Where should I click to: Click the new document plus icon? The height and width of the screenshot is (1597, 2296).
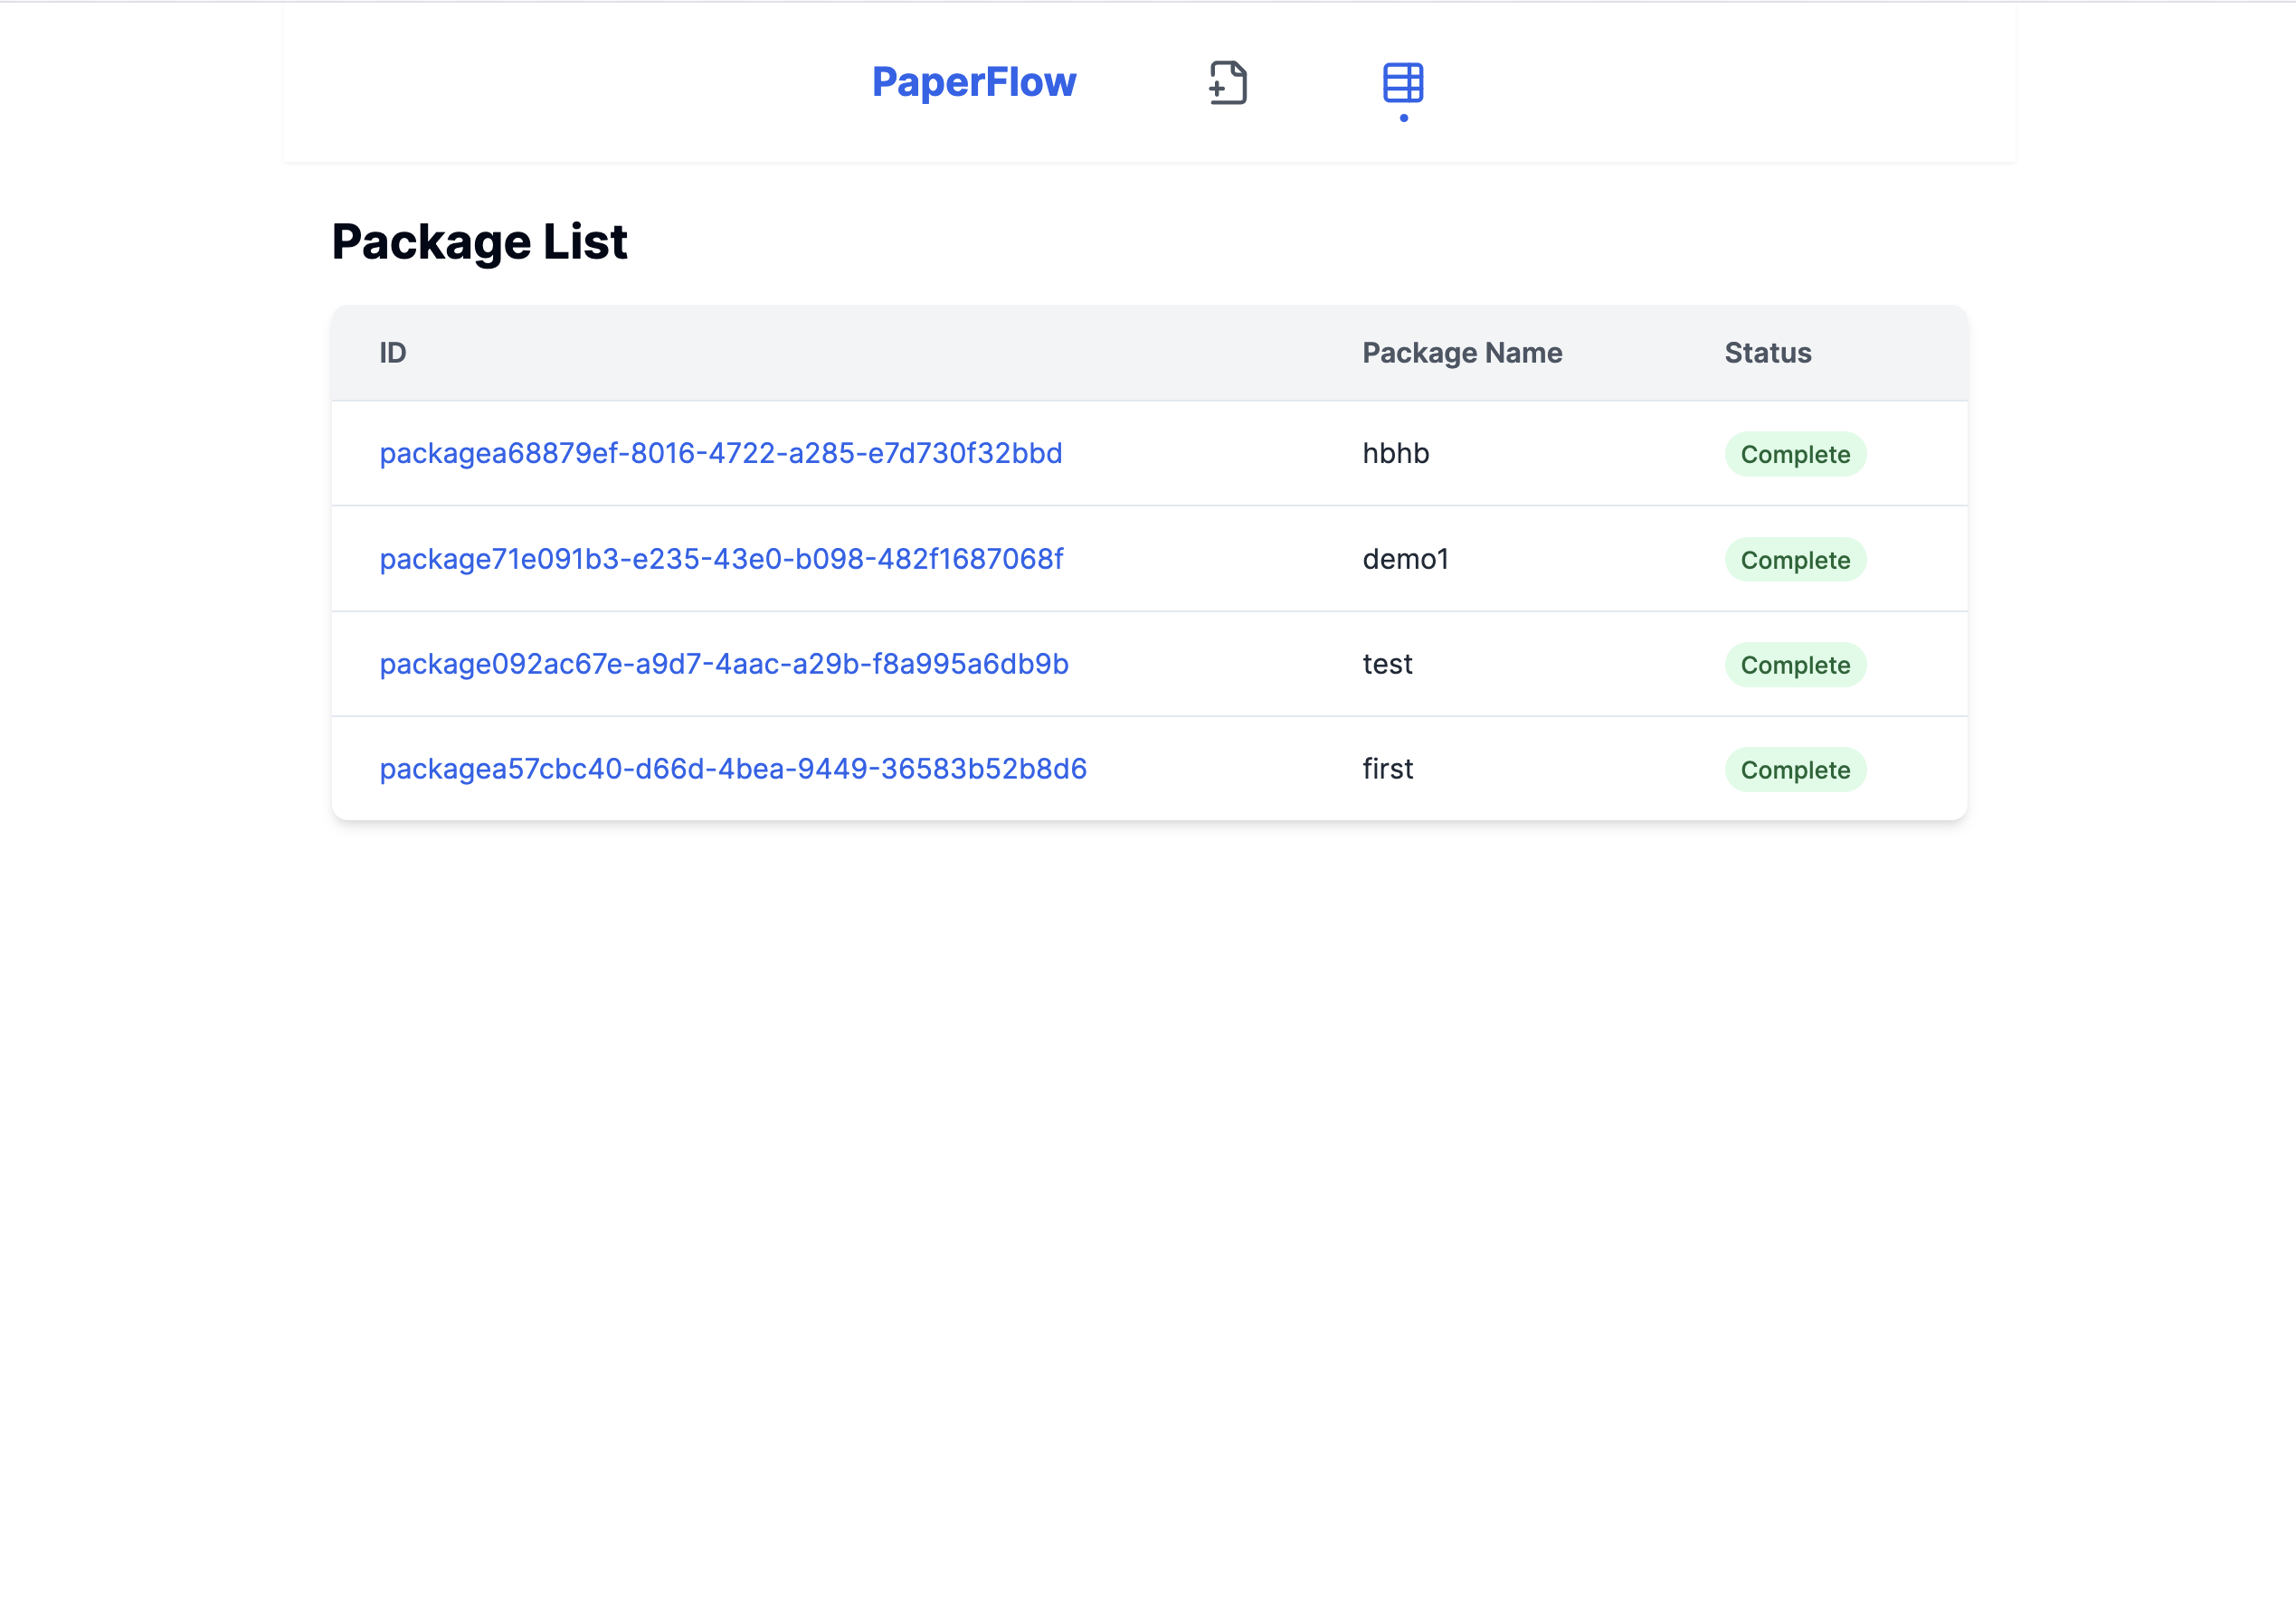tap(1227, 83)
